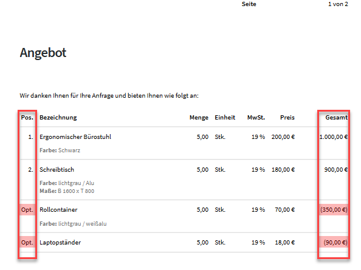The image size is (361, 270).
Task: Click the MwSt. column header
Action: pyautogui.click(x=256, y=118)
